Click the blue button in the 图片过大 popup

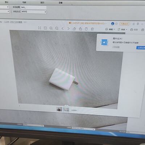click(x=141, y=47)
